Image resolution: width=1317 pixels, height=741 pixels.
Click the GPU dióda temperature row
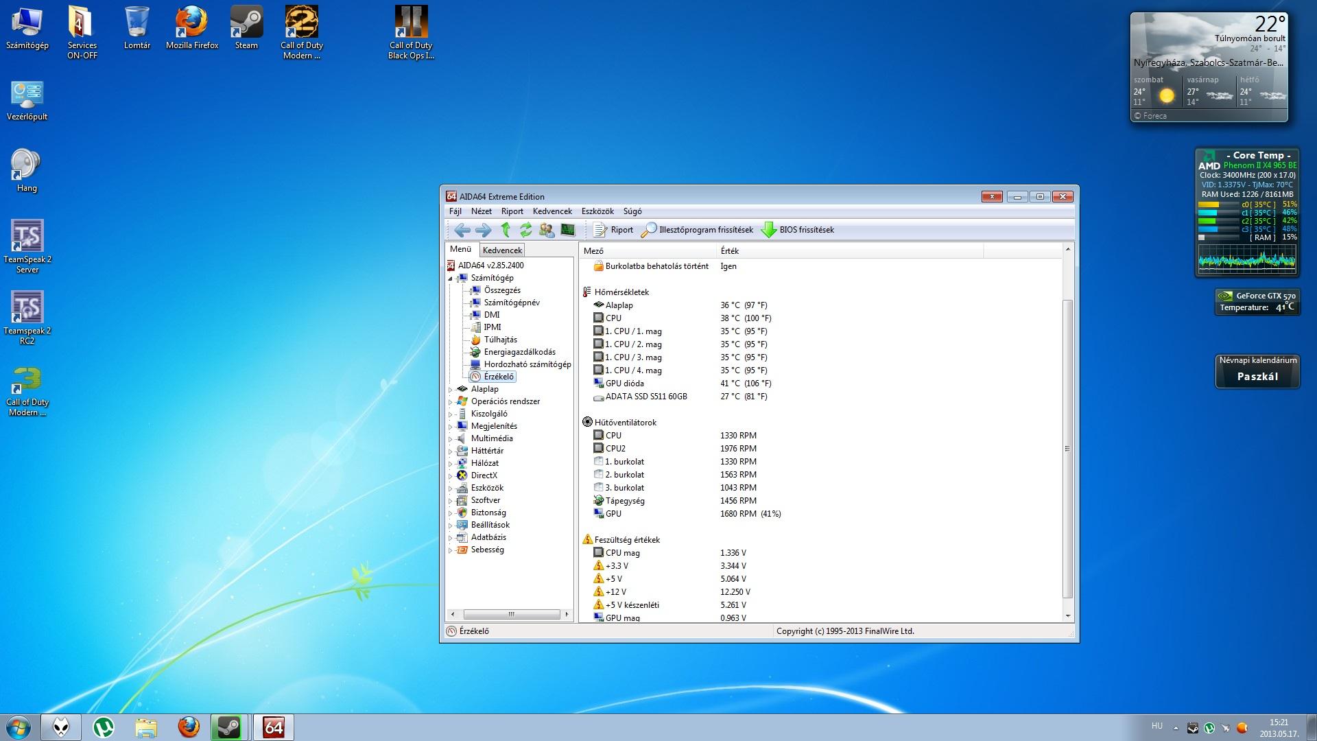820,384
